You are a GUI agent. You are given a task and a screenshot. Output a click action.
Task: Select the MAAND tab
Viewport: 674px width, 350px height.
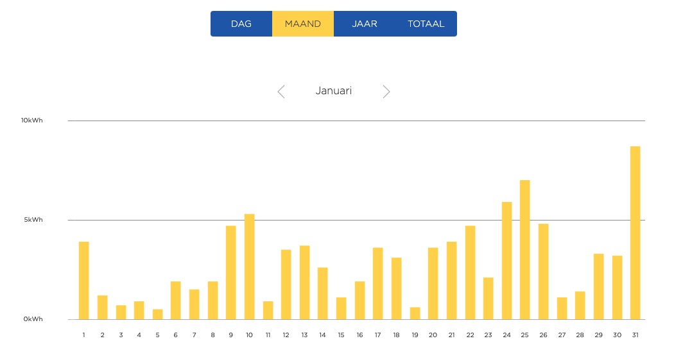coord(303,24)
